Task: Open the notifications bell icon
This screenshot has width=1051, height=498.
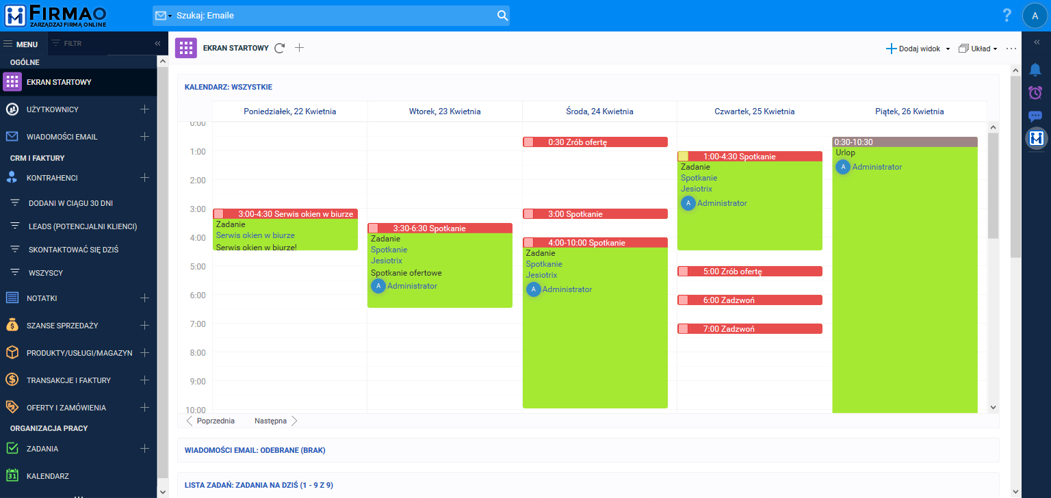Action: tap(1035, 70)
